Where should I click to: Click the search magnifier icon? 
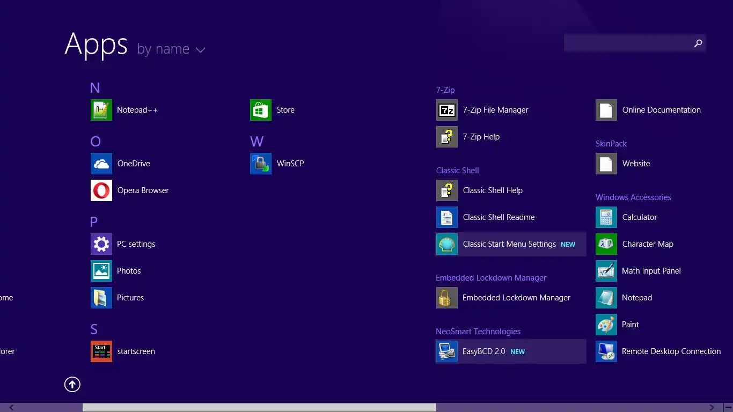698,43
